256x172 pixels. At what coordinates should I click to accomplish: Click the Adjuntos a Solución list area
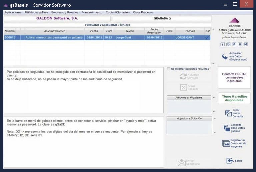click(x=189, y=127)
